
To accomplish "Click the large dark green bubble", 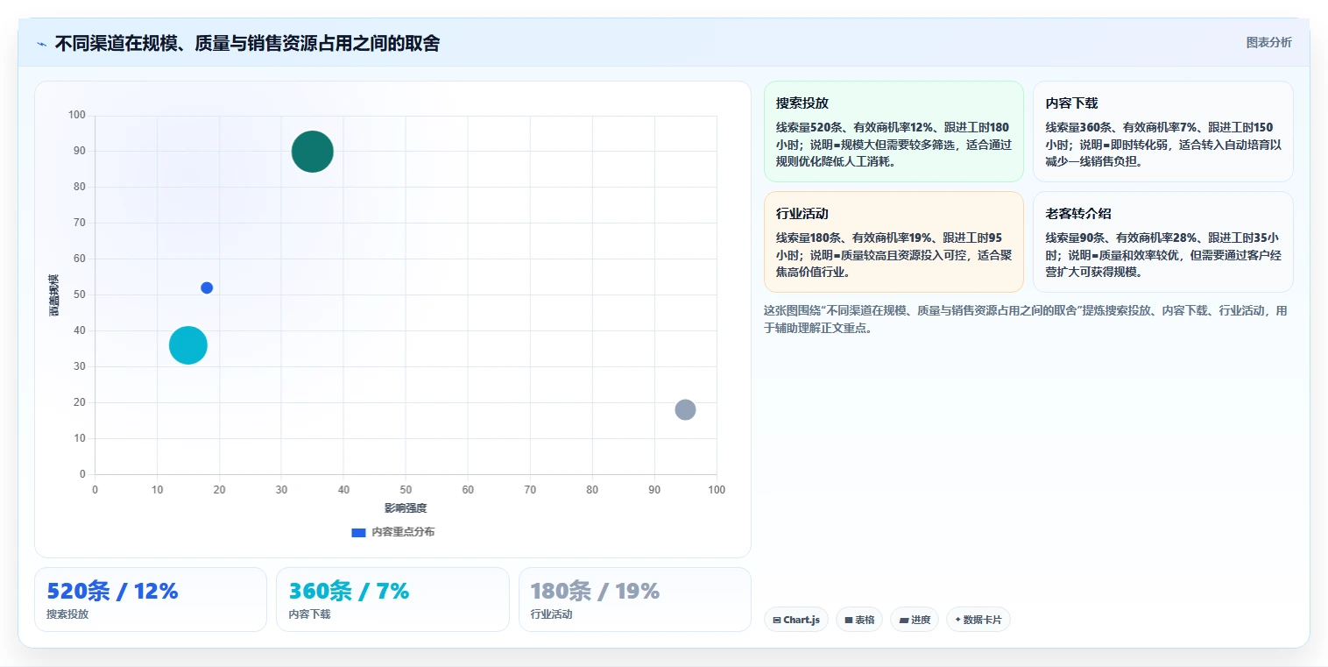I will coord(312,152).
